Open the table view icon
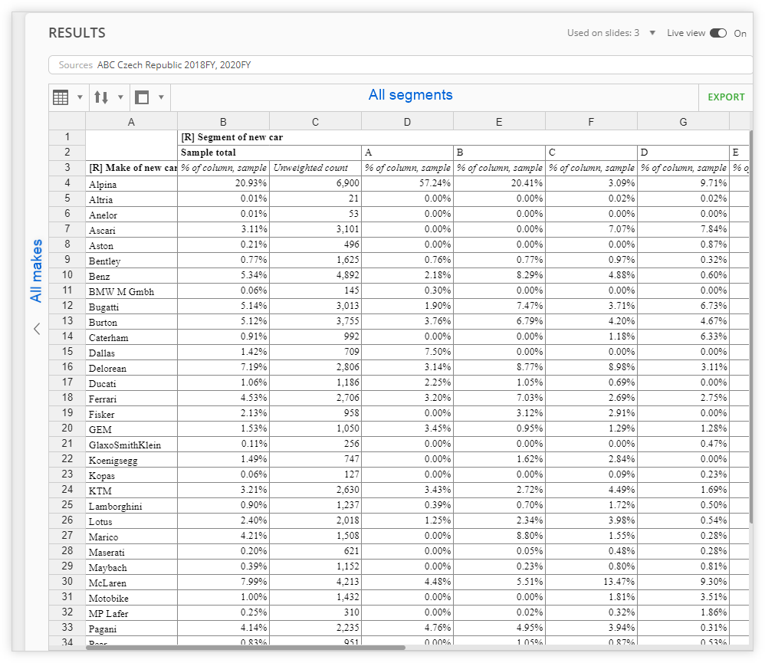 [61, 97]
